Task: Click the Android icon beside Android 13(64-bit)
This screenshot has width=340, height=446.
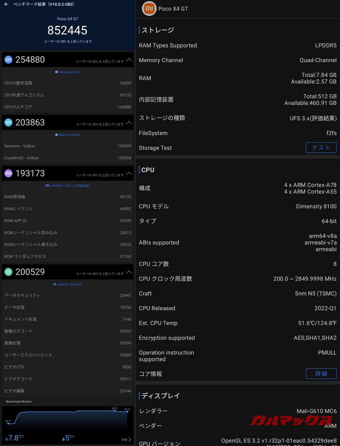Action: tap(54, 284)
